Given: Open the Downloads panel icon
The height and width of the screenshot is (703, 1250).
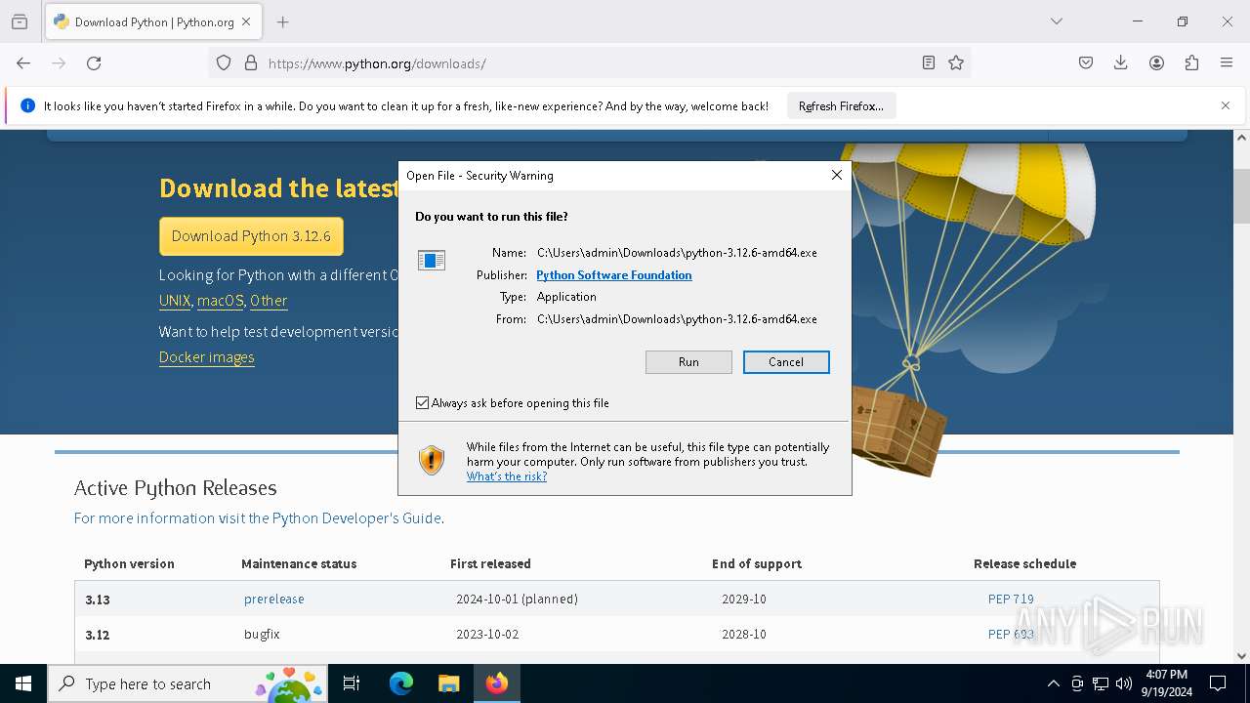Looking at the screenshot, I should [x=1121, y=63].
